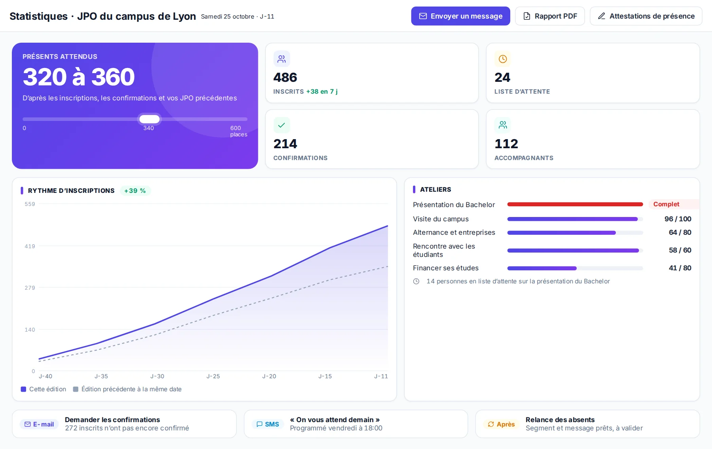
Task: Click the 486 inscrits value
Action: coord(285,77)
